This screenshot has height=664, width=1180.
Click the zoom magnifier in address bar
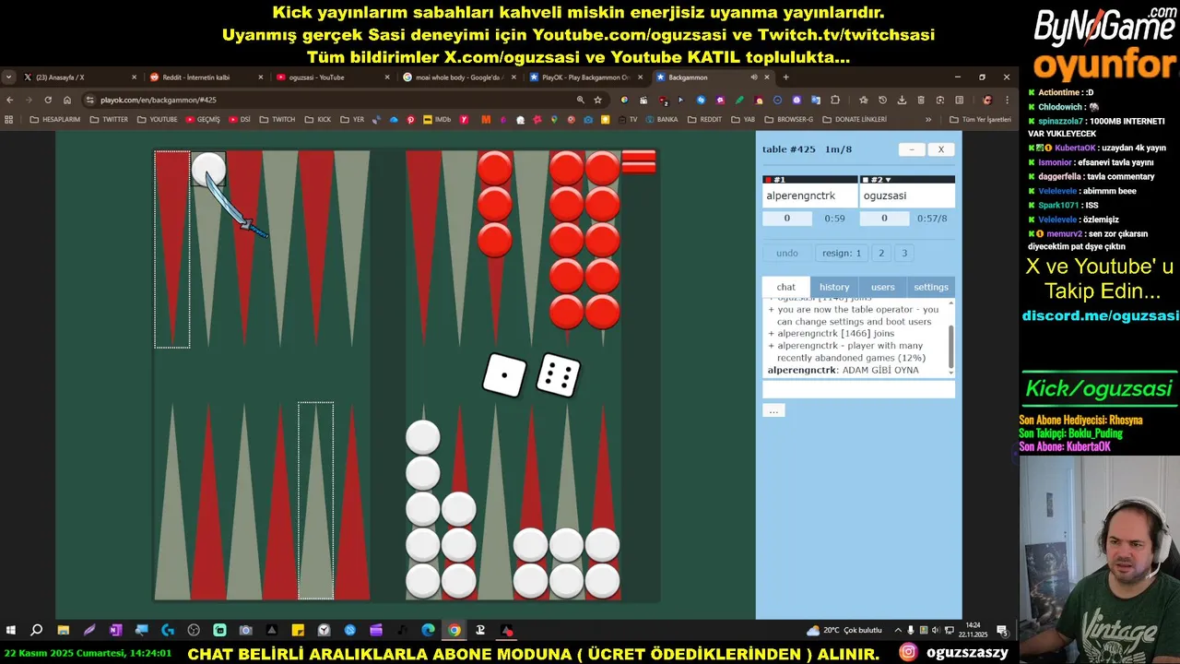point(580,100)
